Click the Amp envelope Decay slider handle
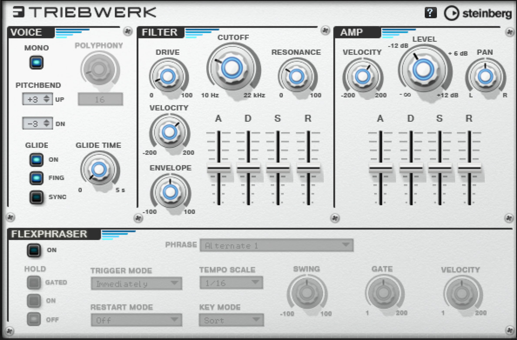Screen dimensions: 517x340 point(411,168)
